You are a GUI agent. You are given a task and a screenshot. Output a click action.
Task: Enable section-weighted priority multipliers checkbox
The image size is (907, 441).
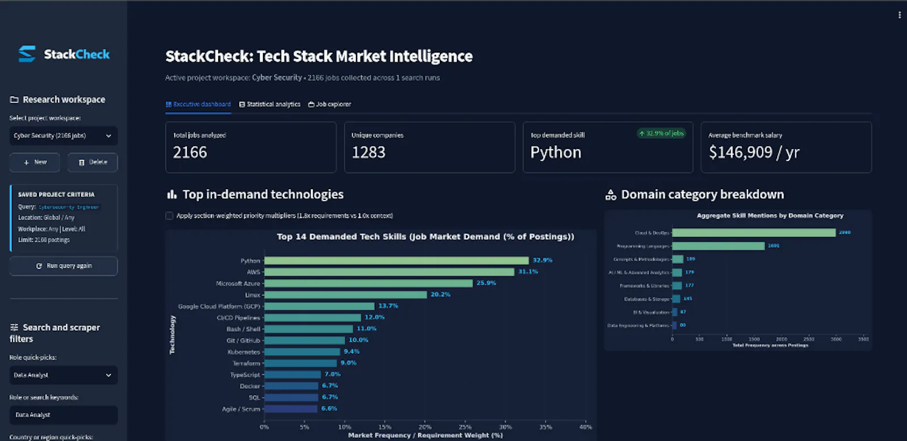[169, 216]
